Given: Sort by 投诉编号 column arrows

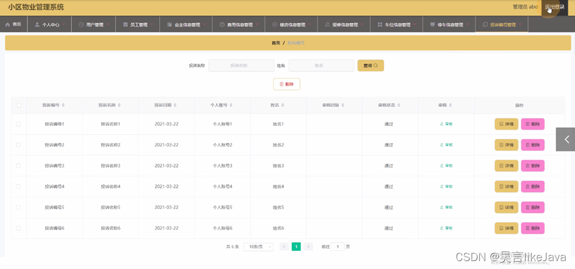Looking at the screenshot, I should 63,105.
